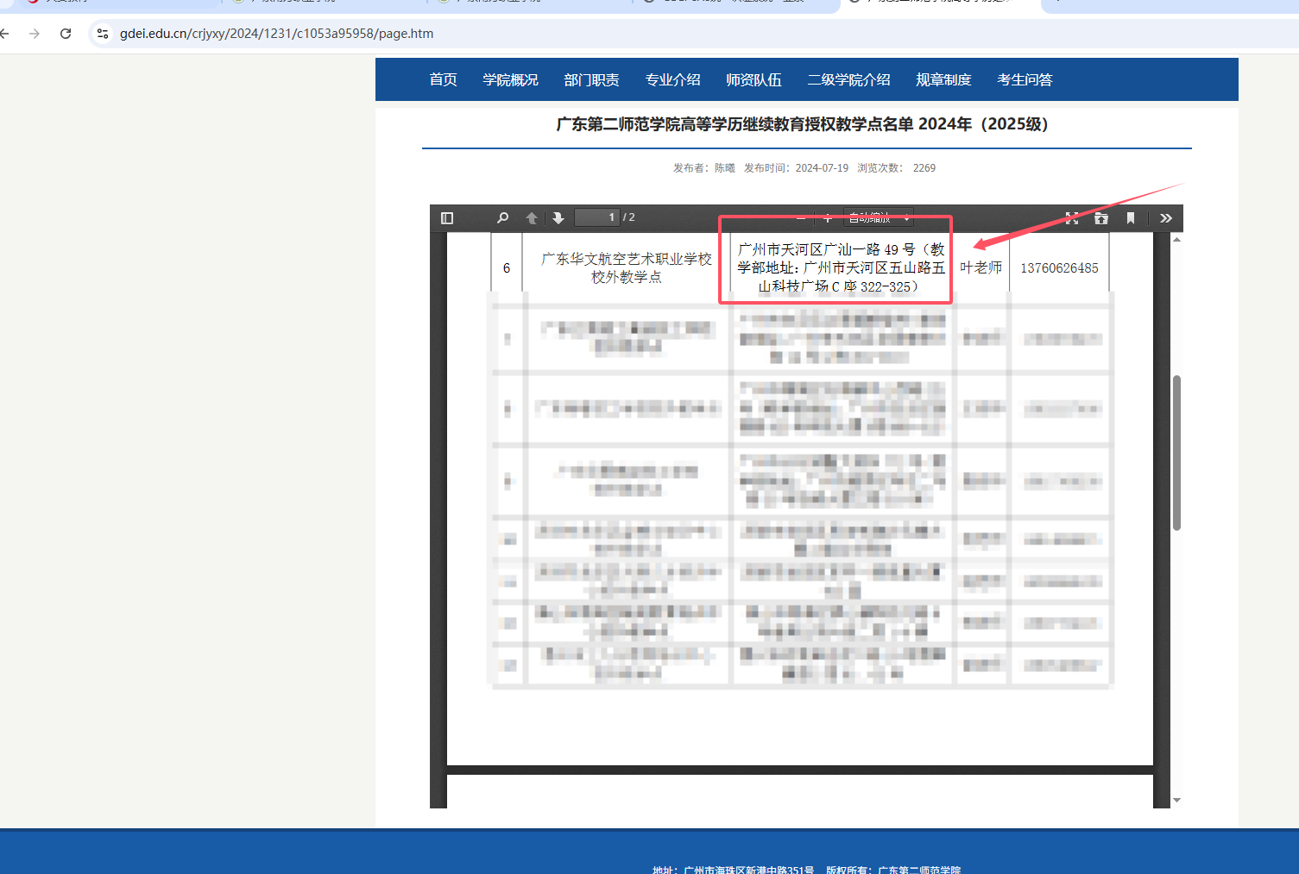Go to next PDF page
This screenshot has height=874, width=1299.
coord(558,218)
